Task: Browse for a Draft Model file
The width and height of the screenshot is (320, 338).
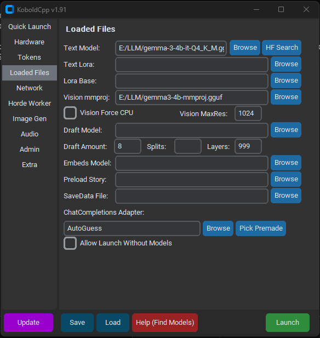Action: [x=286, y=130]
